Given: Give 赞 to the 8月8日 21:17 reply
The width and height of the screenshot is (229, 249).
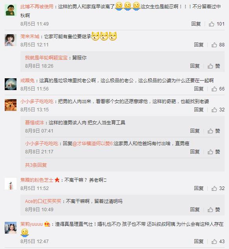Looking at the screenshot, I should click(214, 152).
